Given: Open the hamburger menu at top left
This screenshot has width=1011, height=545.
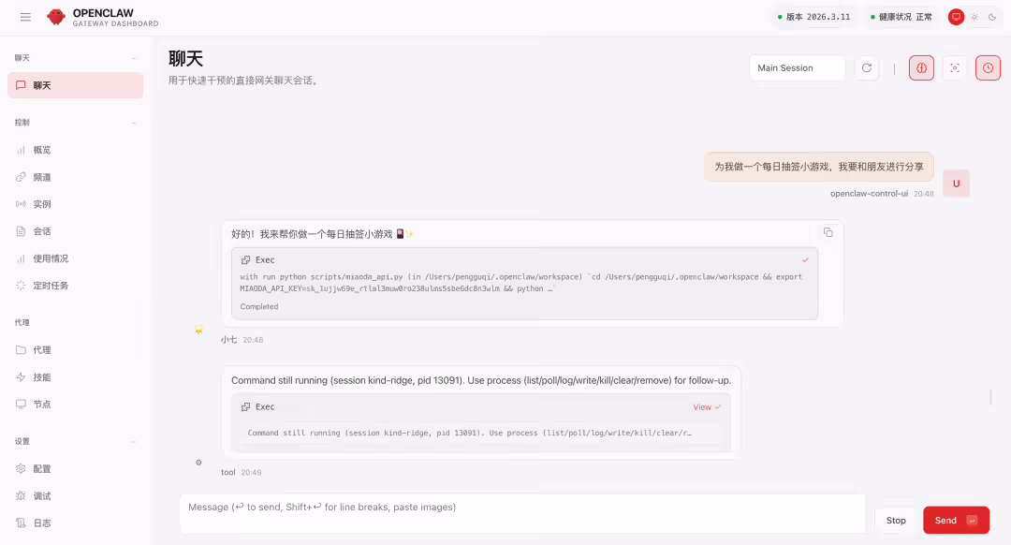Looking at the screenshot, I should (x=25, y=16).
